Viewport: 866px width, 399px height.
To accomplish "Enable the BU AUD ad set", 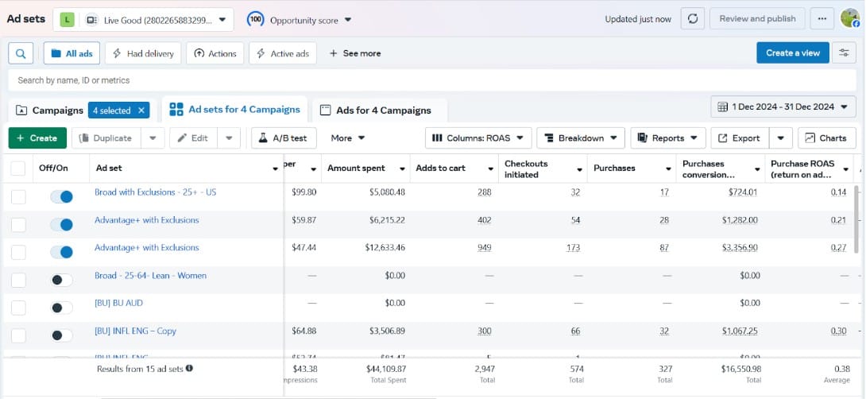I will point(62,307).
